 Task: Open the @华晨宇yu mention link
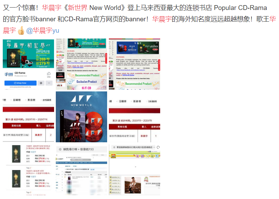tap(42, 31)
